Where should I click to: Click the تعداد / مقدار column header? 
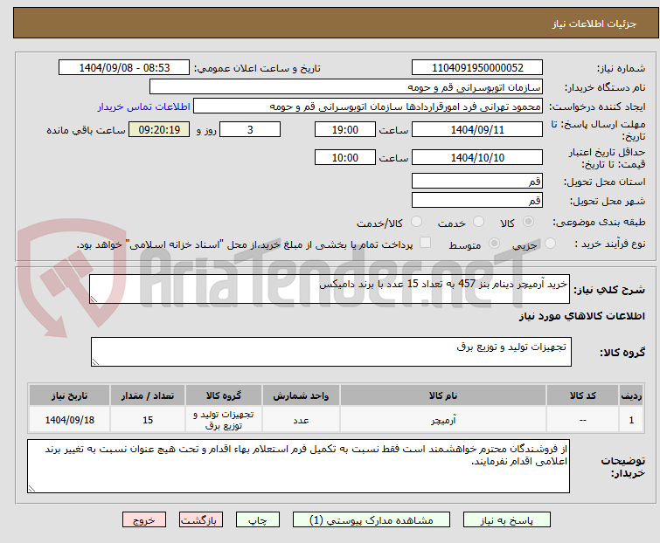coord(148,395)
